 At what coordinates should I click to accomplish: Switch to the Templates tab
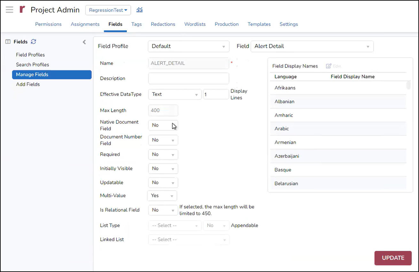click(x=259, y=24)
